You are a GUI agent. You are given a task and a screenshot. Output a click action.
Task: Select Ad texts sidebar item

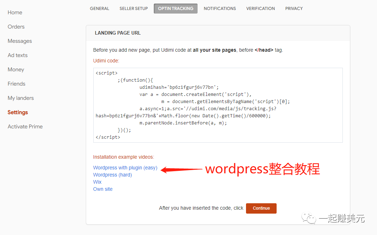(17, 55)
